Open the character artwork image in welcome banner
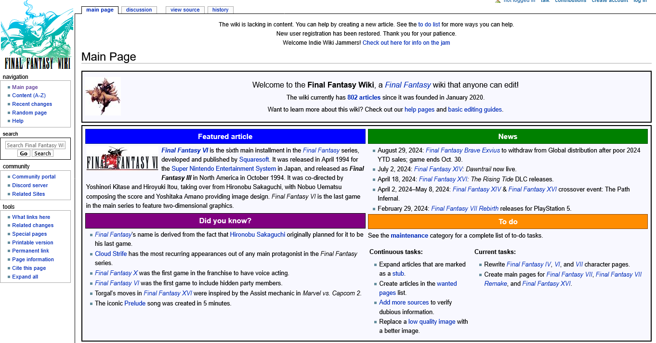 click(103, 96)
